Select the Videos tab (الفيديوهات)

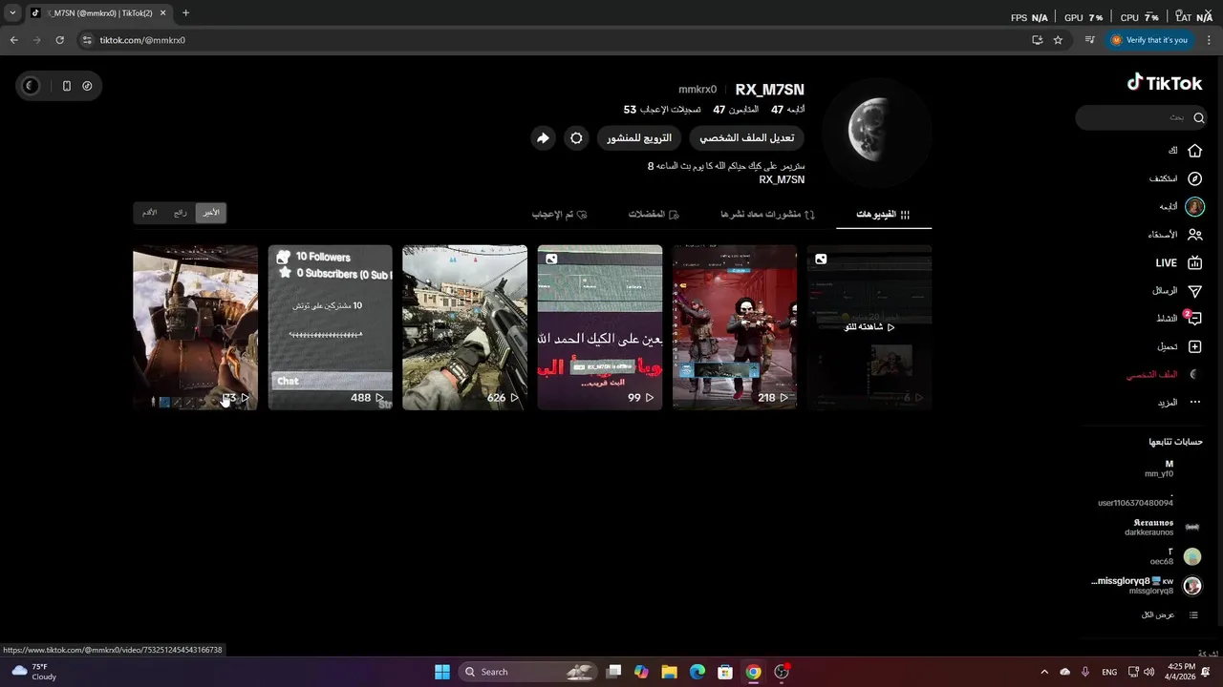883,215
